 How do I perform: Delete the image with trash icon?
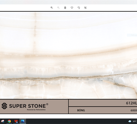[x=65, y=8]
